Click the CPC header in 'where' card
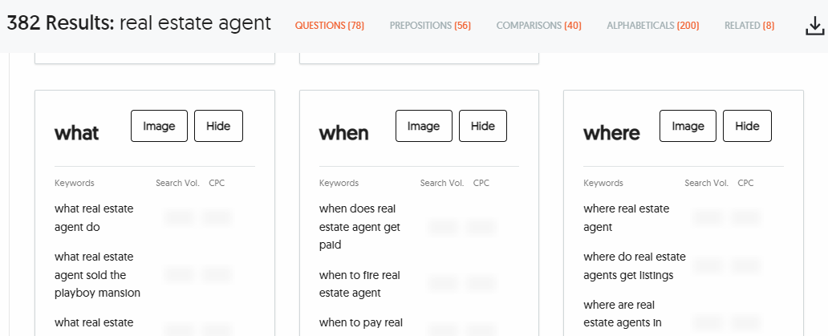 (x=745, y=183)
